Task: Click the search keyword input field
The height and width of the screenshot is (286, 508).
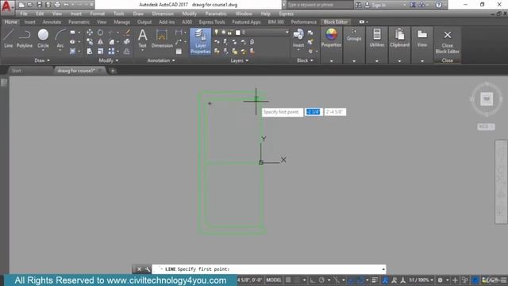Action: 319,5
